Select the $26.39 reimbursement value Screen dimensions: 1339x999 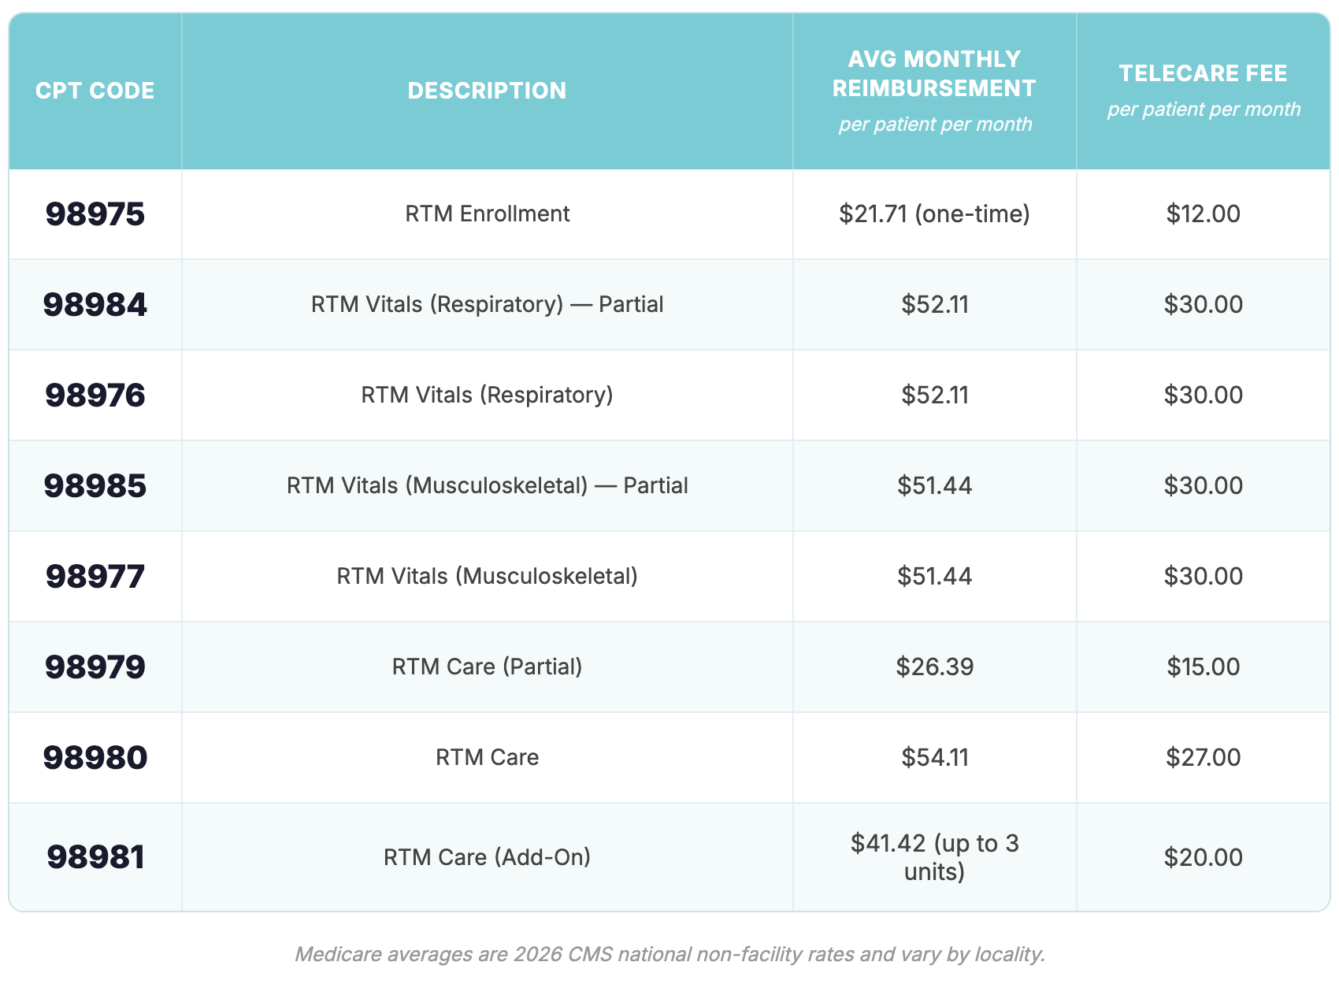(934, 667)
